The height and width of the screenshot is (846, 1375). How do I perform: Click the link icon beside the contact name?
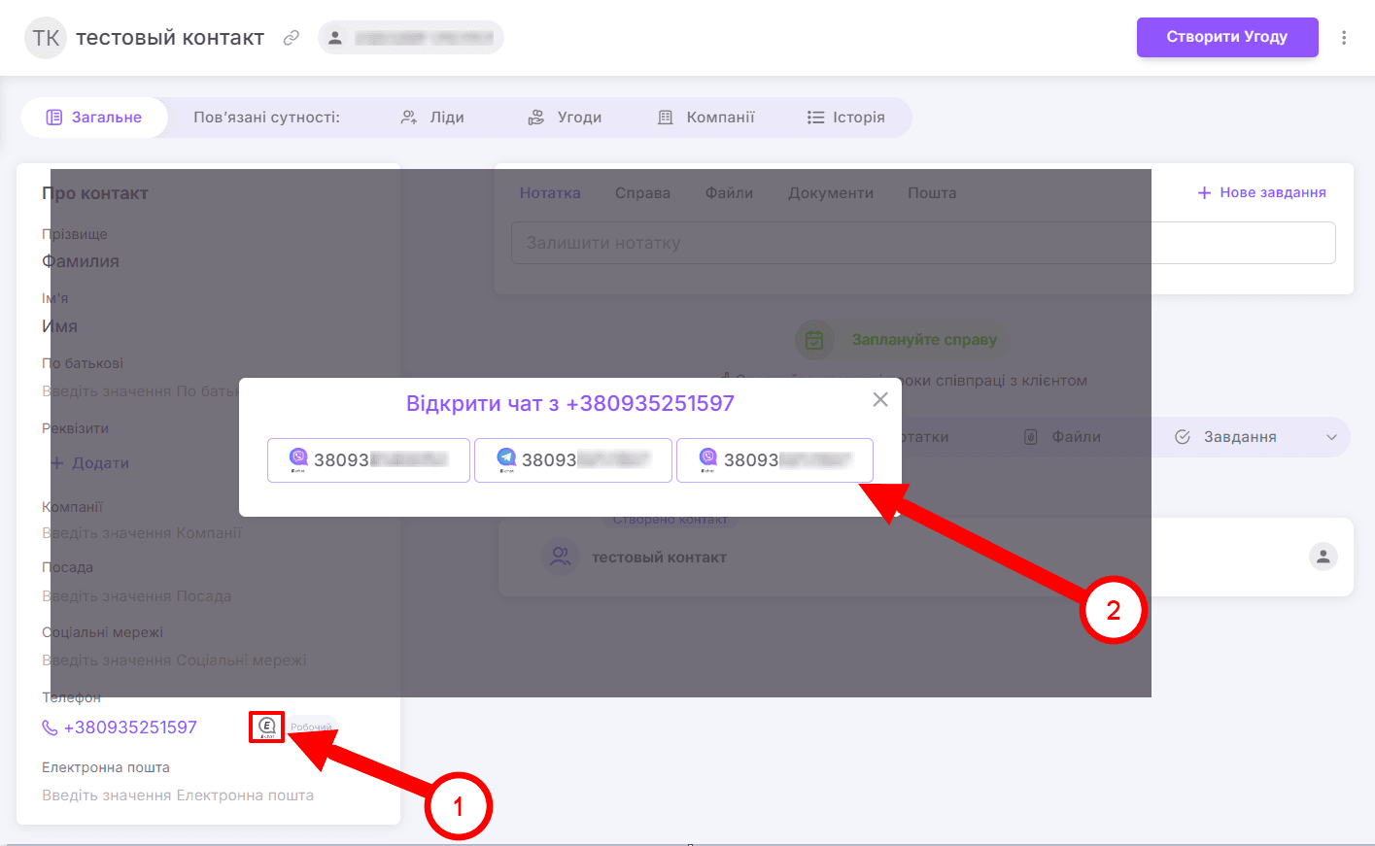[291, 38]
